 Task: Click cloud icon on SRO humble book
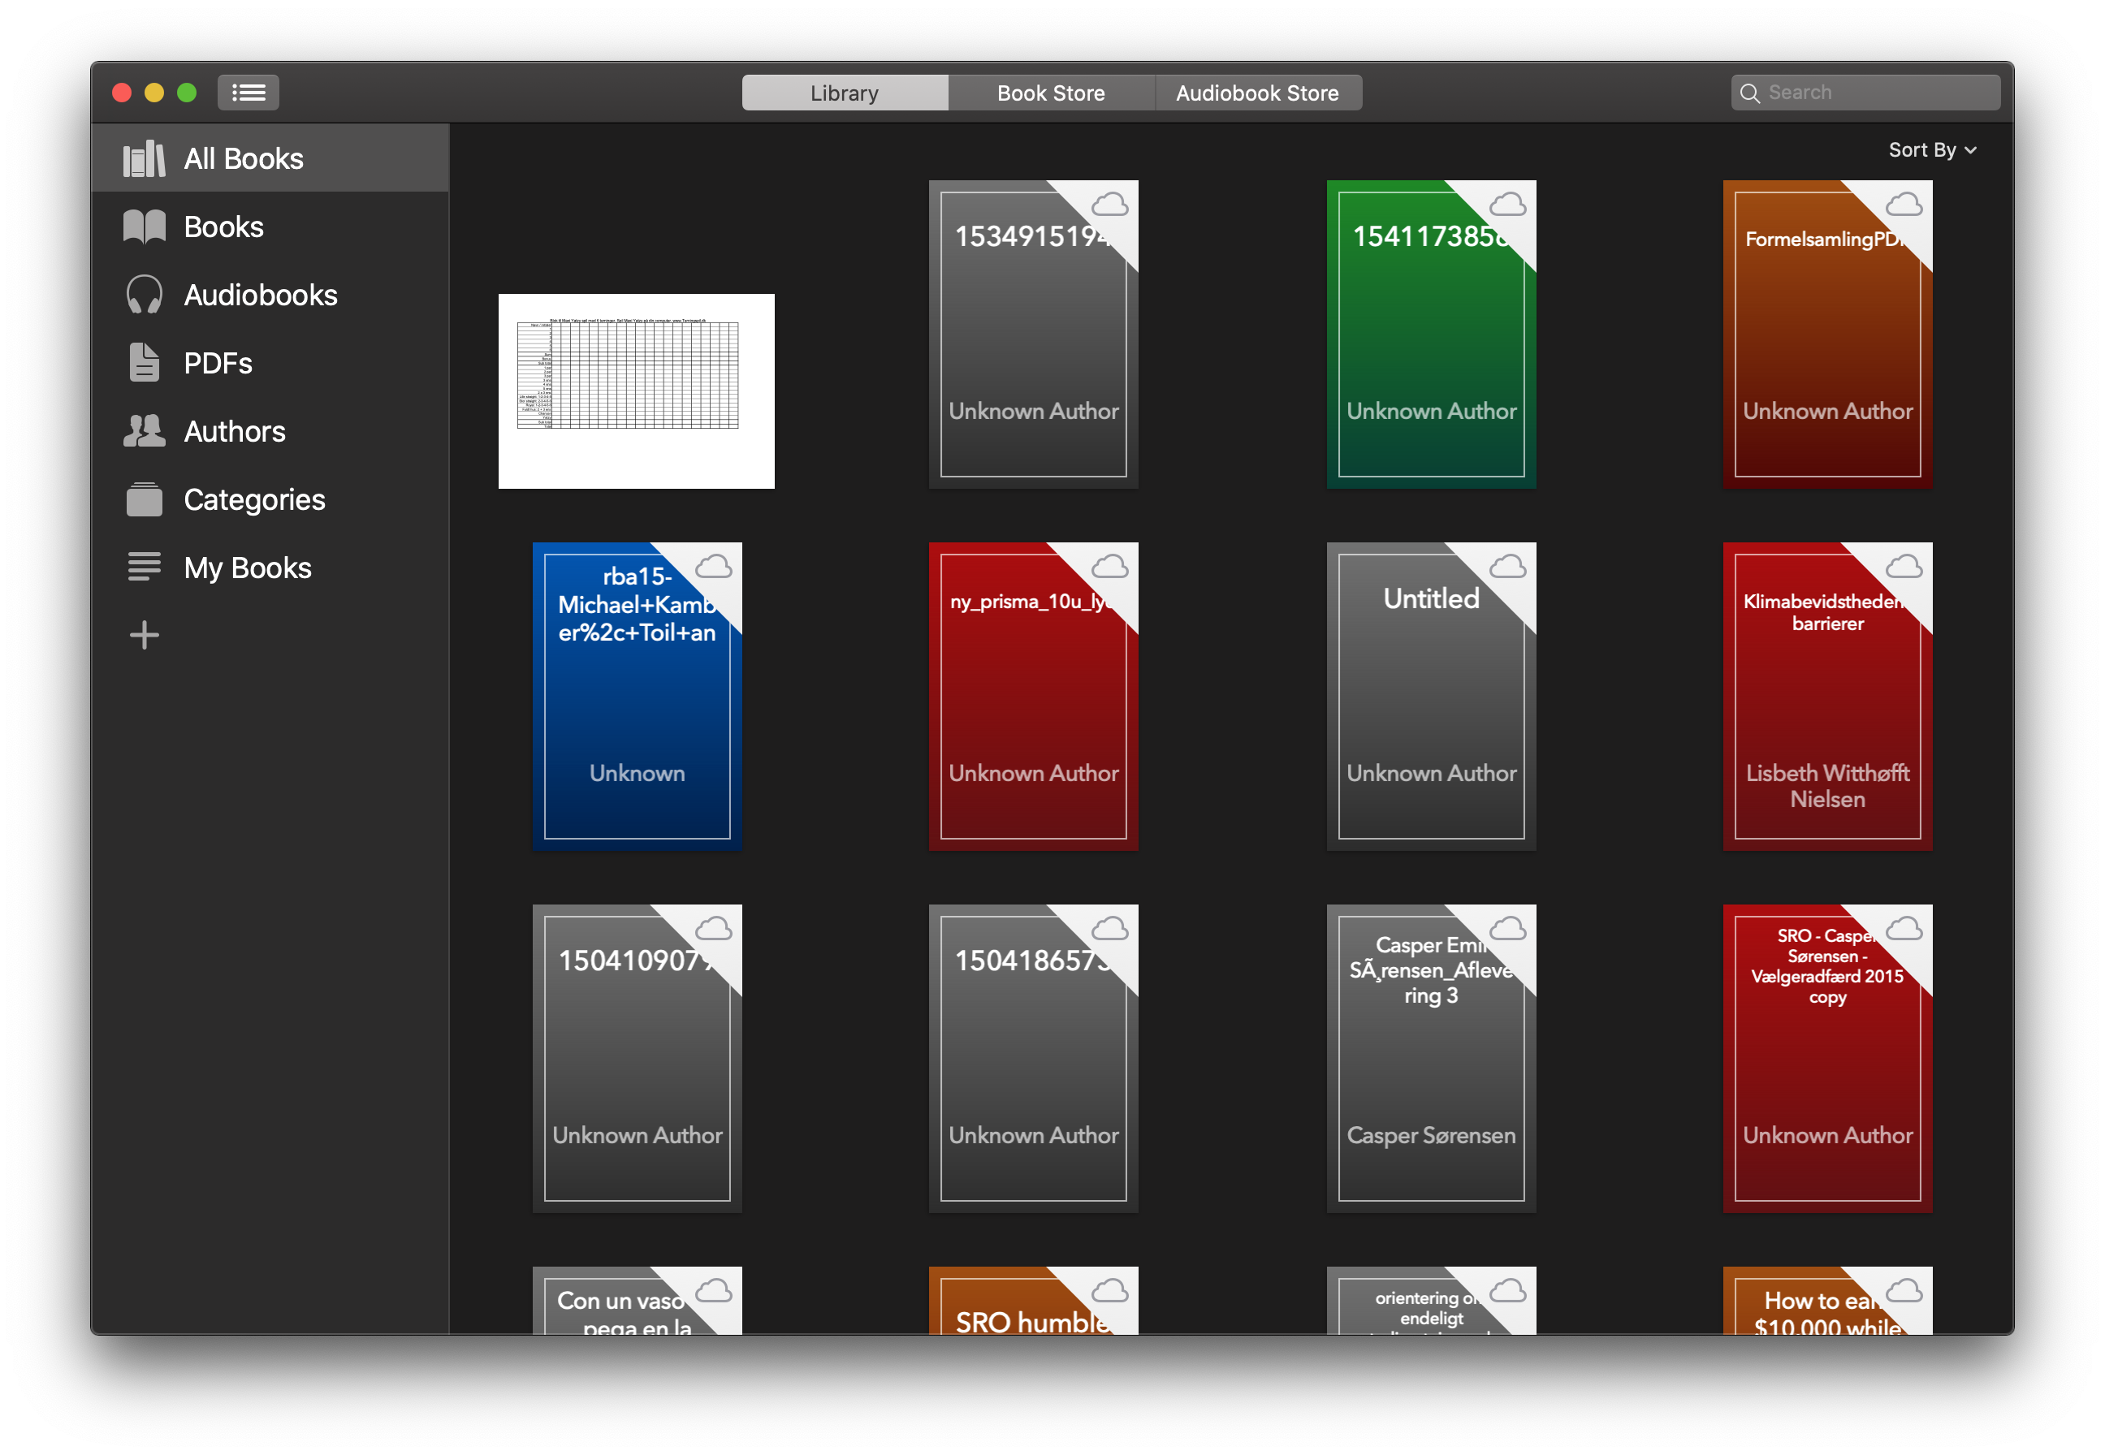(1109, 1291)
